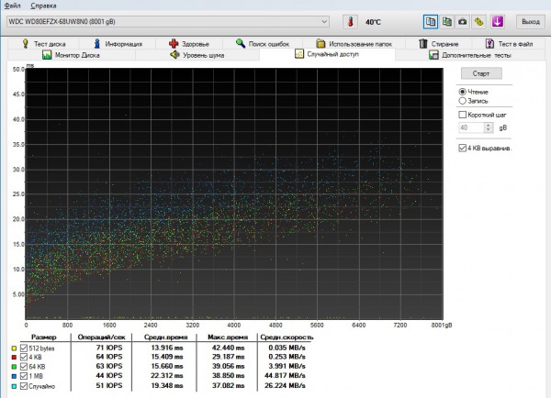The width and height of the screenshot is (551, 398).
Task: Switch to the Стирание tab
Action: (x=439, y=43)
